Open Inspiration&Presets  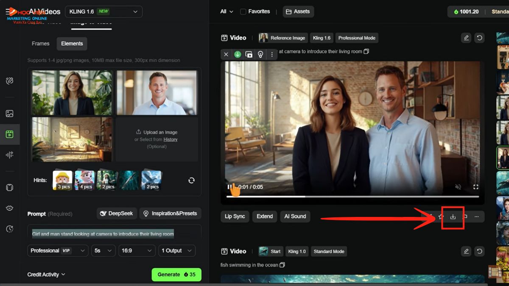[171, 214]
